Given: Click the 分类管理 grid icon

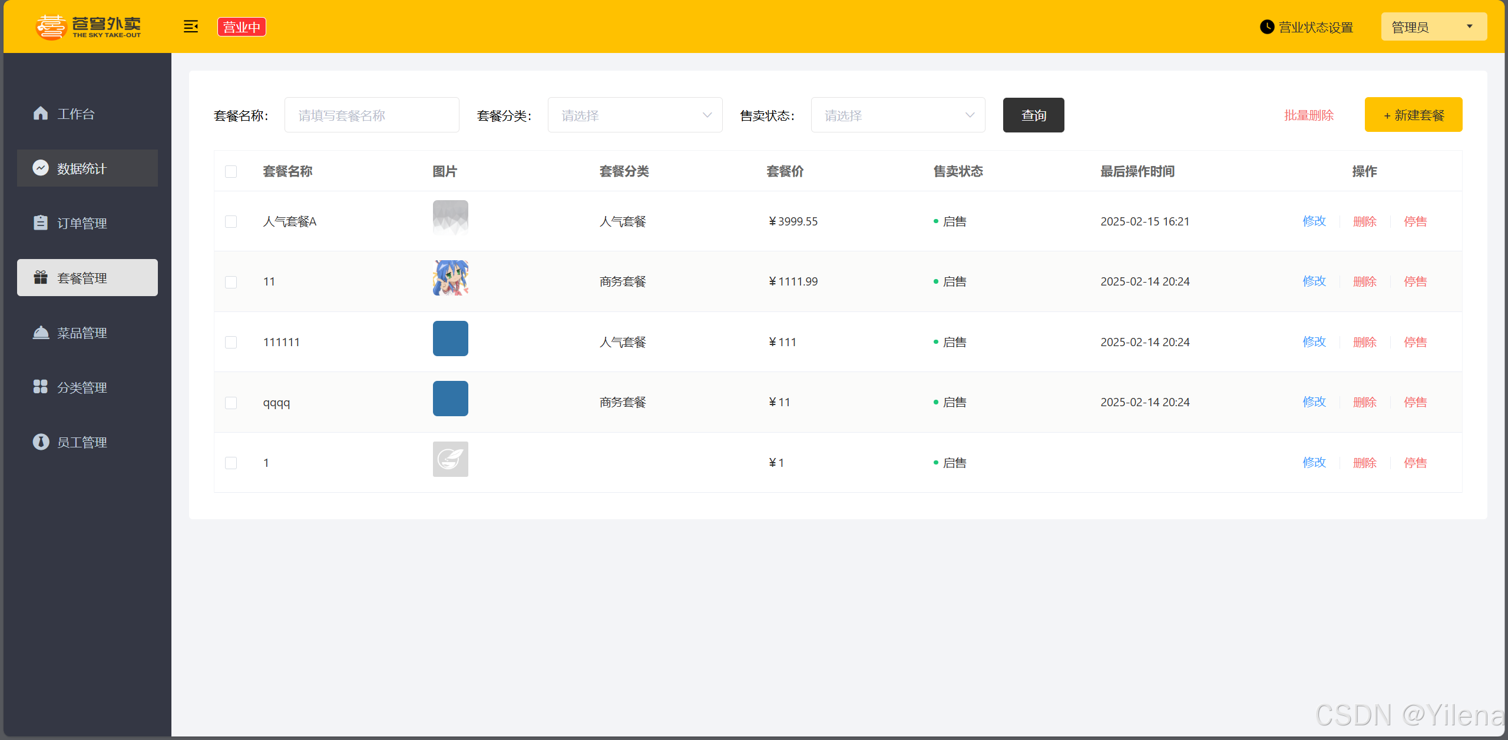Looking at the screenshot, I should click(41, 387).
